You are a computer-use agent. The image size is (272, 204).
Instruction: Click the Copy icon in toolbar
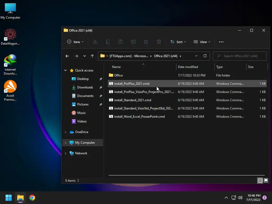[x=108, y=42]
